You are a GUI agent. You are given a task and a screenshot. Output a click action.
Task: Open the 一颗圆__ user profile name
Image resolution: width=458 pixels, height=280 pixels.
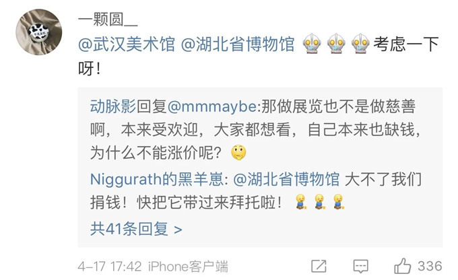click(x=108, y=20)
